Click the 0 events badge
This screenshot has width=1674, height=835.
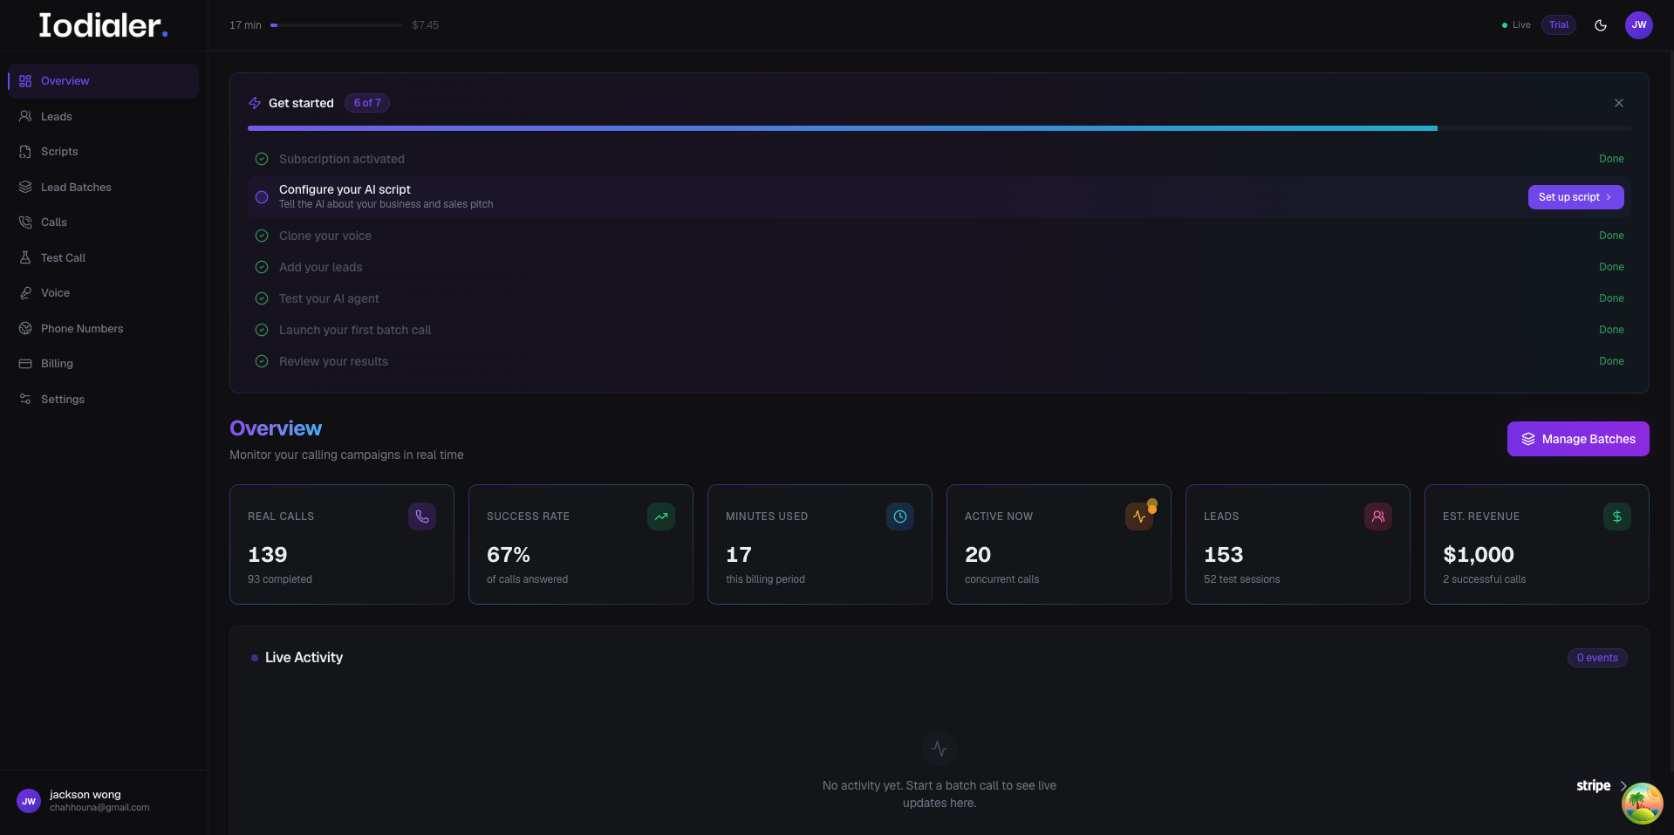pyautogui.click(x=1597, y=658)
